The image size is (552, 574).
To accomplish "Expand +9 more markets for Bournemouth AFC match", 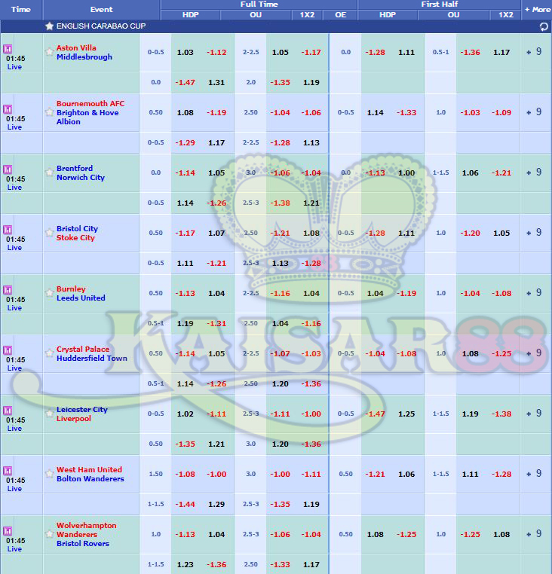I will click(x=534, y=112).
